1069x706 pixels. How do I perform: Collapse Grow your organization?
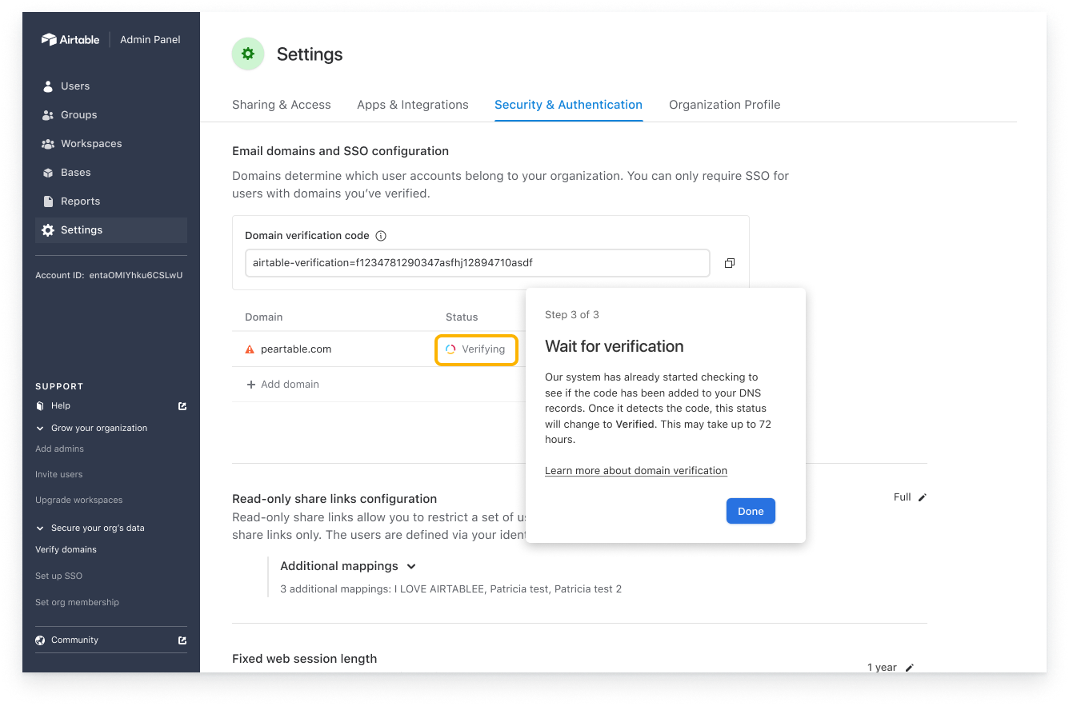[39, 428]
